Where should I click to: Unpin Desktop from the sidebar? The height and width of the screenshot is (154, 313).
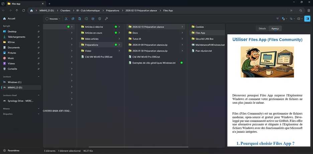click(x=38, y=32)
